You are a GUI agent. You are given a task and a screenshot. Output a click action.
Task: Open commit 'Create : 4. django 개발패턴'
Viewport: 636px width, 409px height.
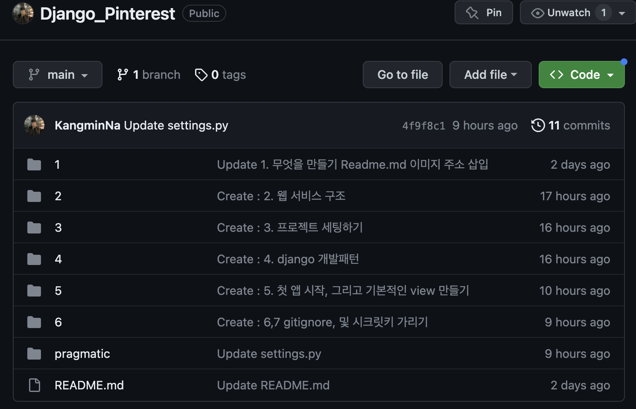(288, 259)
